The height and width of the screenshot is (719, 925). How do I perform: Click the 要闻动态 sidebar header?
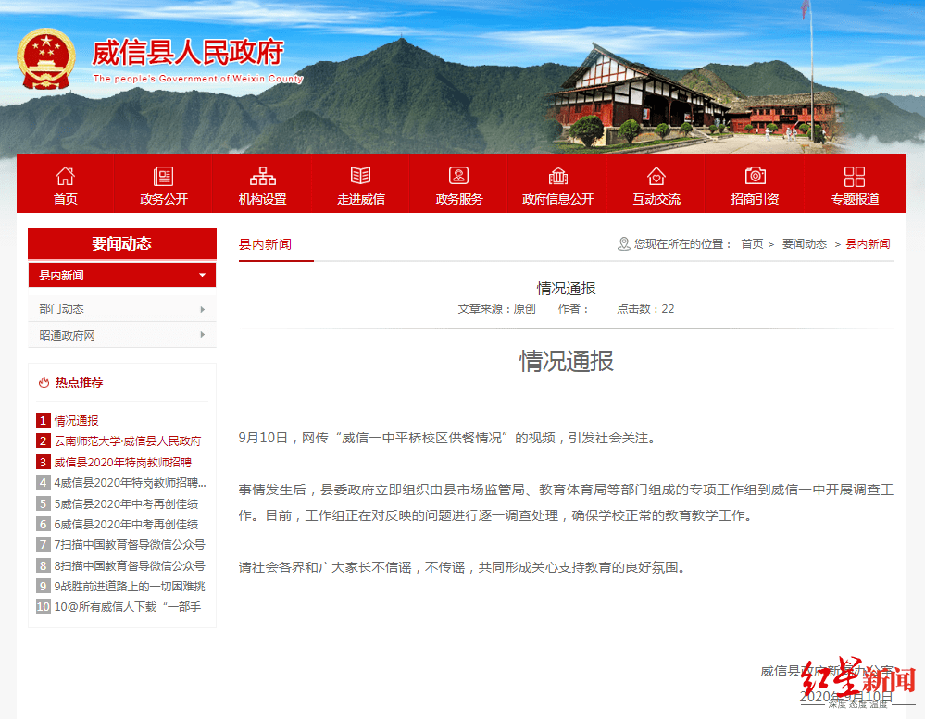pos(121,243)
